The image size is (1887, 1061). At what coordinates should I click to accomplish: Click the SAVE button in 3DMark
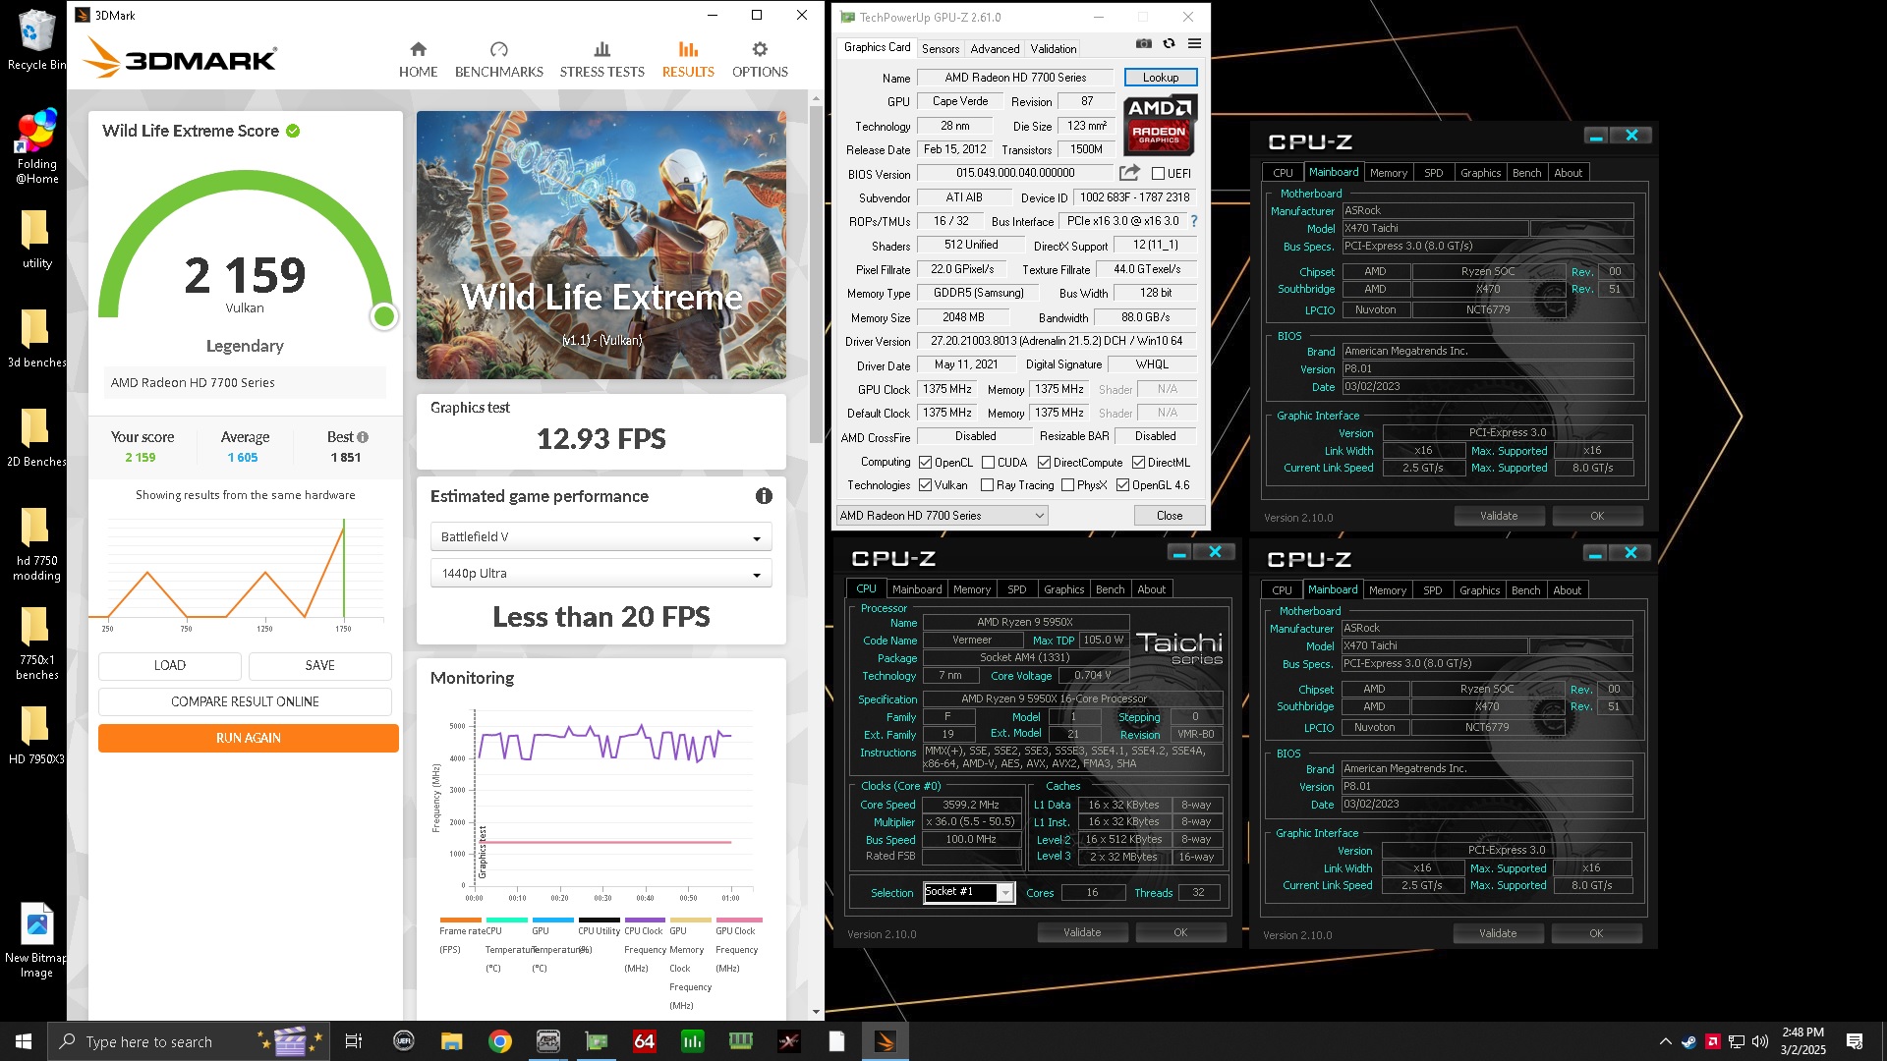pyautogui.click(x=320, y=666)
